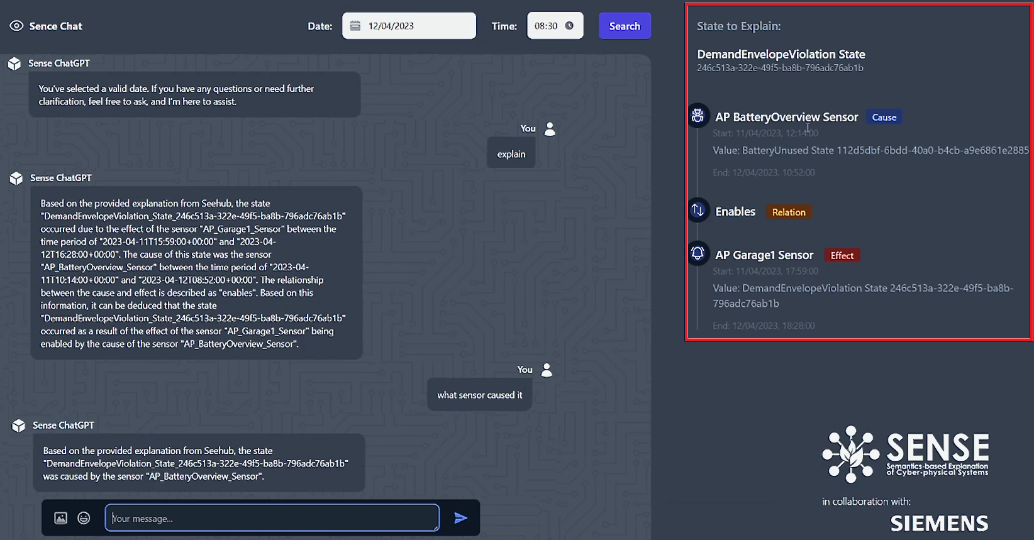This screenshot has height=540, width=1034.
Task: Click the image attachment icon
Action: point(60,518)
